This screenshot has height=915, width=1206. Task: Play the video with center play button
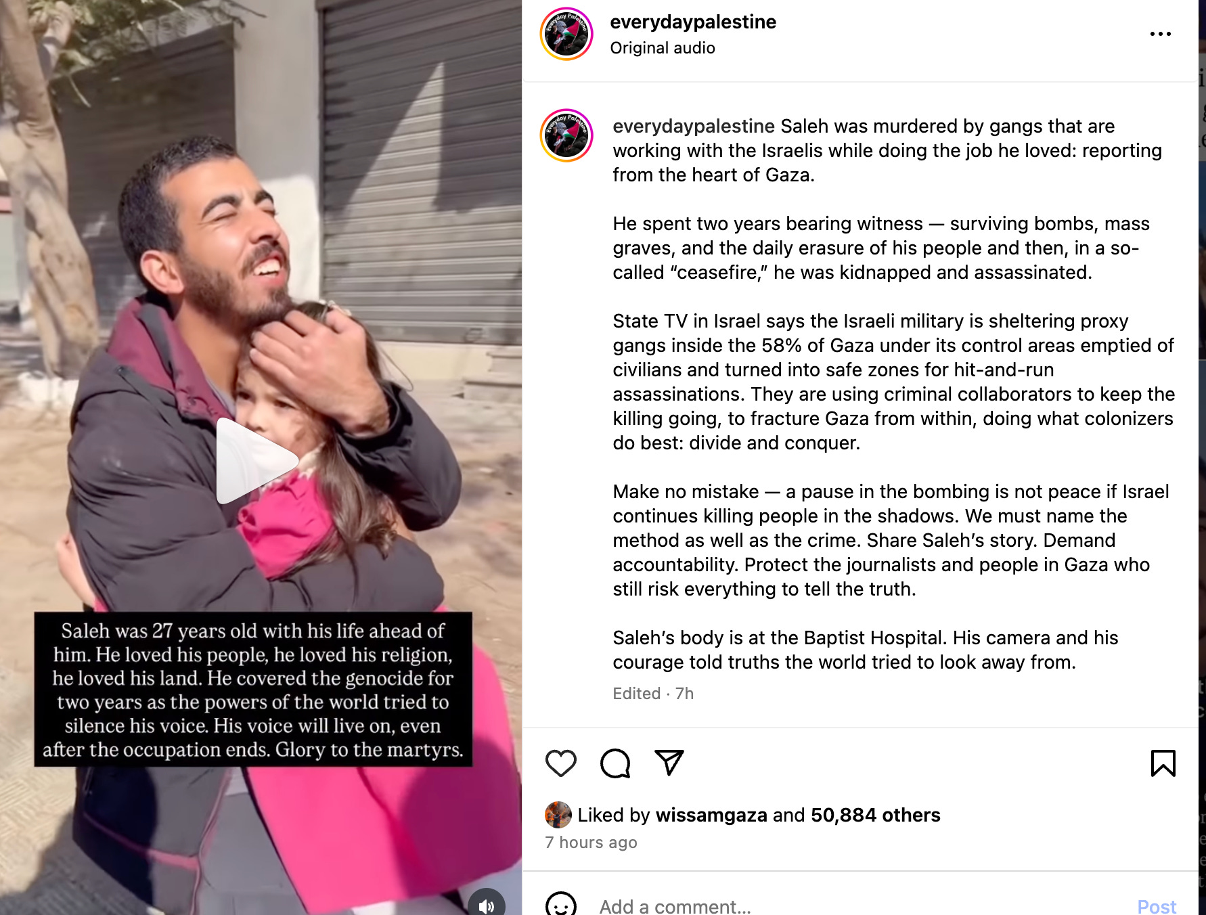(257, 461)
